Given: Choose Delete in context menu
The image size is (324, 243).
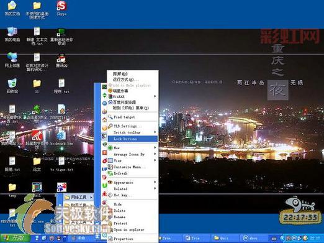Looking at the screenshot, I should [x=132, y=211].
